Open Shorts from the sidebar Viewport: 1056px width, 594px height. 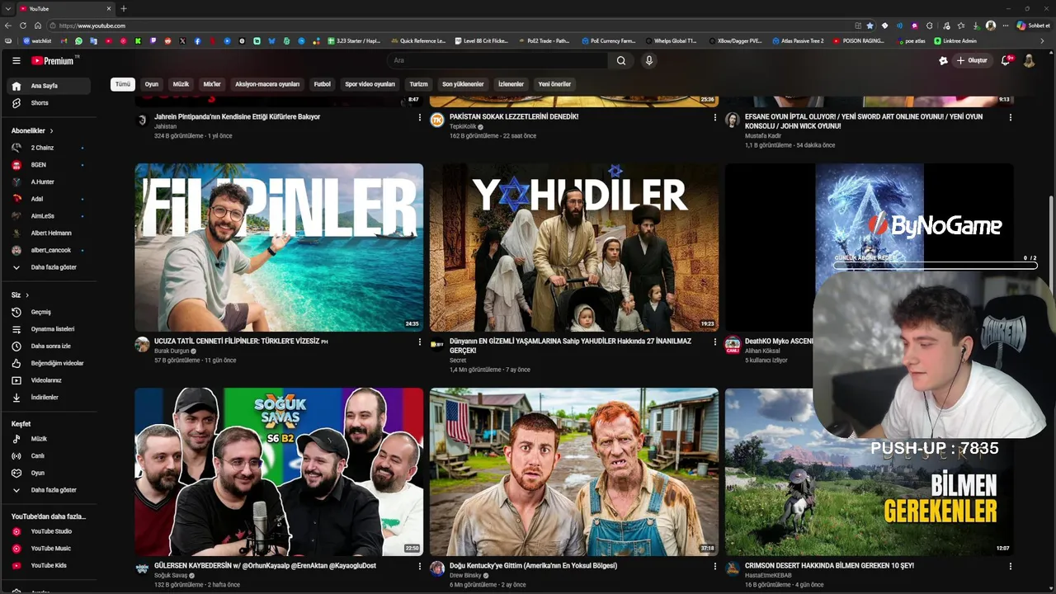[x=49, y=103]
